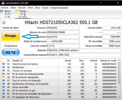The image size is (122, 100).
Task: Select the Tiempo de arranque row
Action: click(x=60, y=71)
